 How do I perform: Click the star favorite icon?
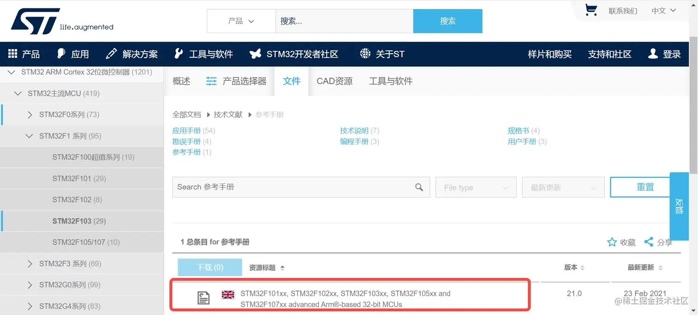click(x=612, y=242)
